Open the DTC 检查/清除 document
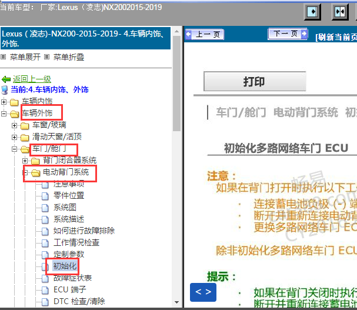Viewport: 357px width, 310px height. click(x=79, y=301)
